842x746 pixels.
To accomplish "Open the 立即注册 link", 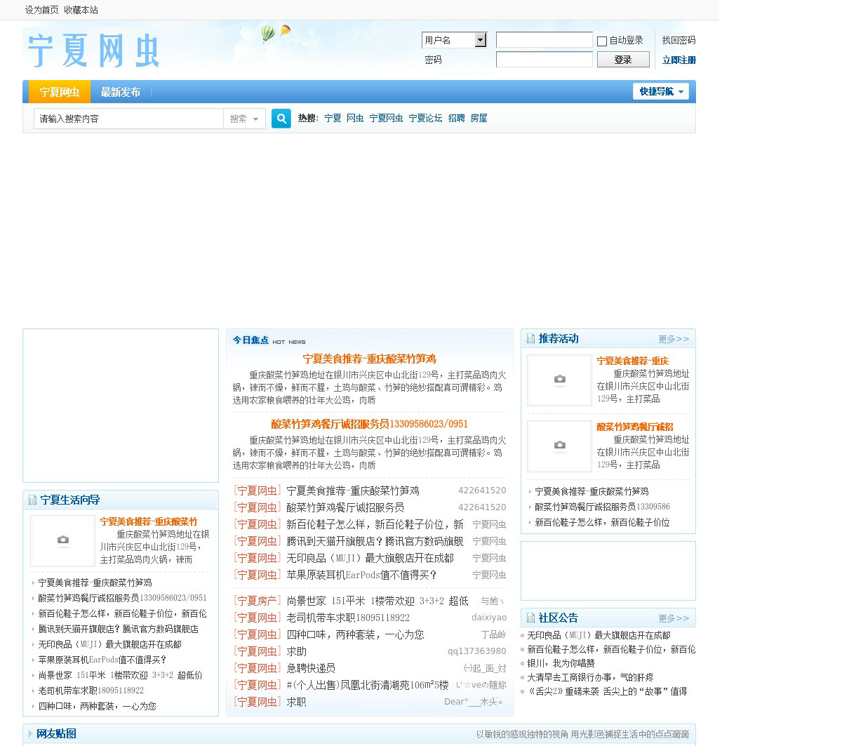I will (x=679, y=60).
